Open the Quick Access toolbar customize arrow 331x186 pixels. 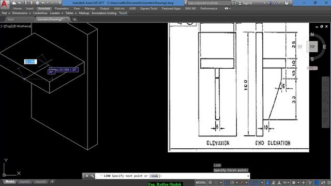tap(60, 3)
